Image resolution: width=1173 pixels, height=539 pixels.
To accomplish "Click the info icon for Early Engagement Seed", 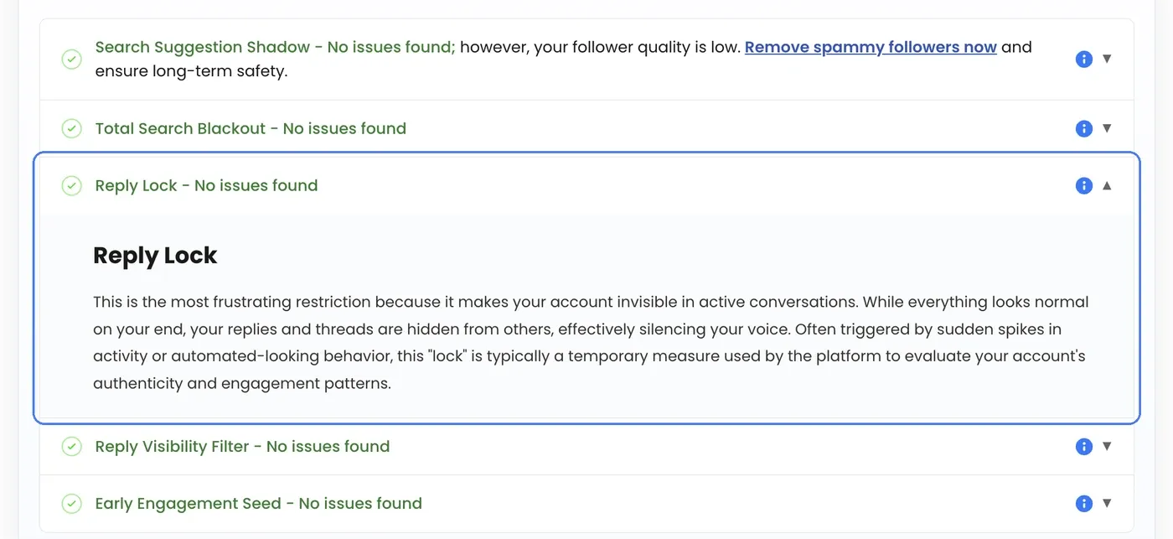I will tap(1083, 504).
